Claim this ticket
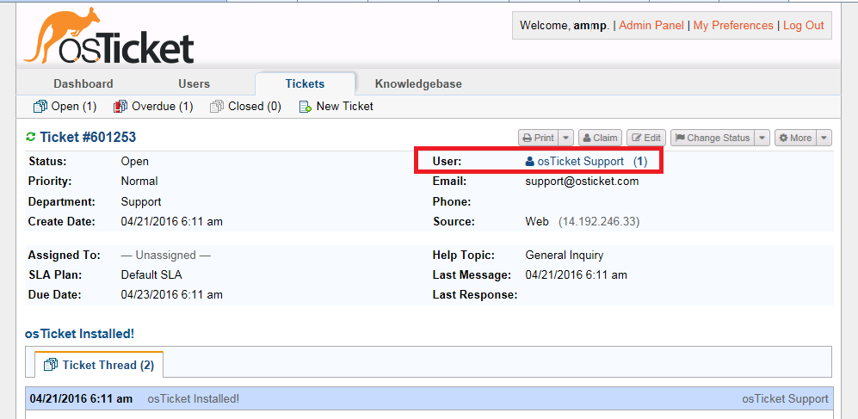This screenshot has width=858, height=419. (x=600, y=138)
